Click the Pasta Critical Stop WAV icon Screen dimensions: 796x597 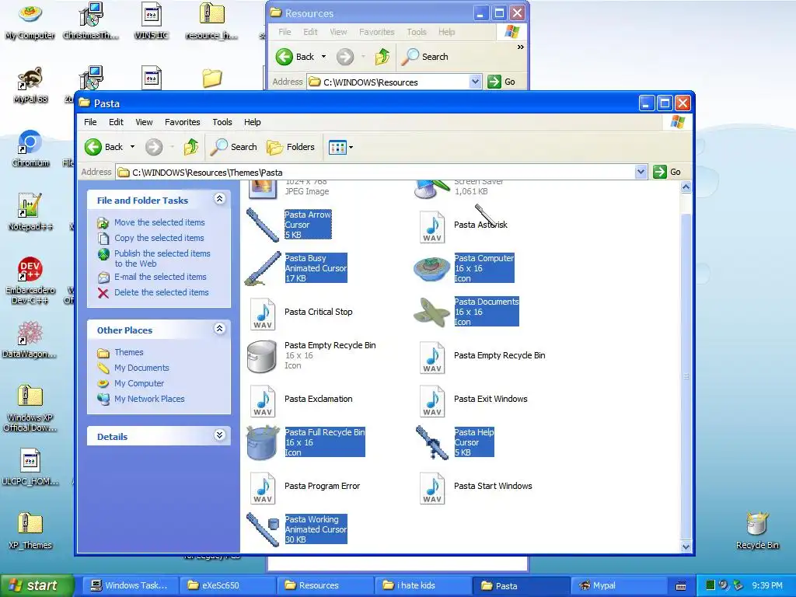(x=263, y=314)
